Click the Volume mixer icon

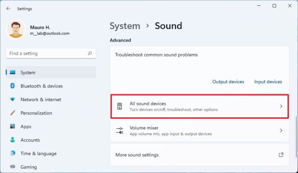(120, 131)
